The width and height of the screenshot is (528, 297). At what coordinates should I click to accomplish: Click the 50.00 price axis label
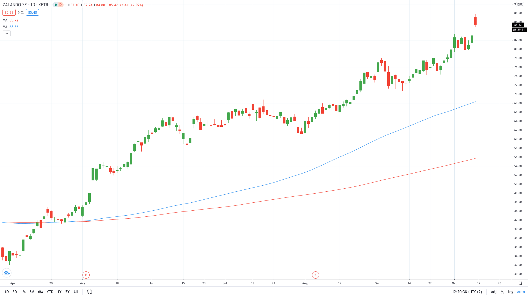(x=518, y=184)
